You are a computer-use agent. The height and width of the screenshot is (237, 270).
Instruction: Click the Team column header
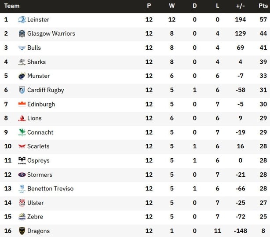point(12,6)
